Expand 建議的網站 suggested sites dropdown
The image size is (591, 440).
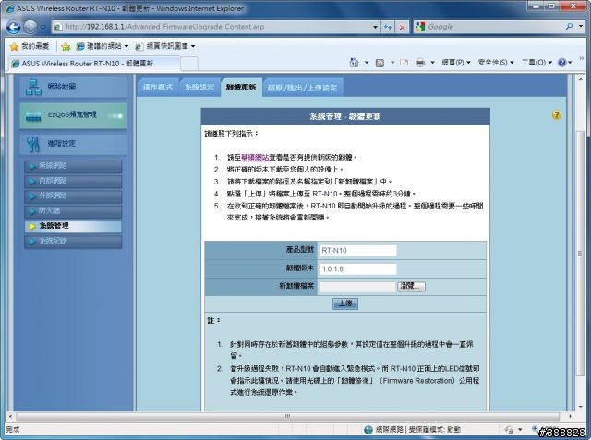(x=127, y=46)
